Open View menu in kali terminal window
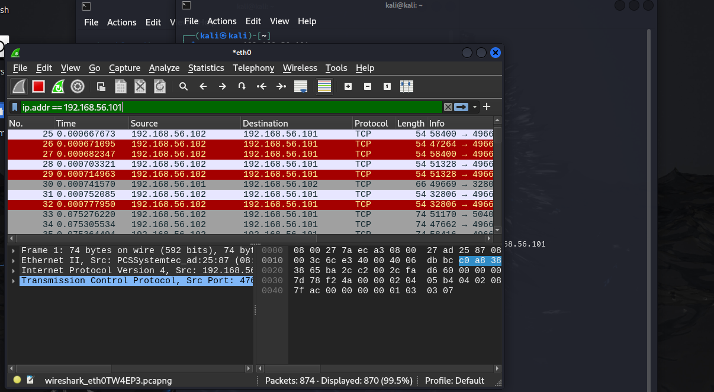Viewport: 714px width, 392px height. click(x=279, y=21)
